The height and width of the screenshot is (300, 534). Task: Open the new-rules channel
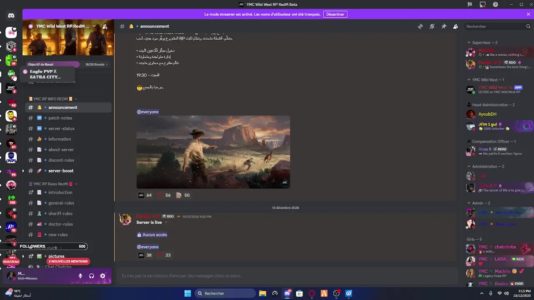click(68, 235)
